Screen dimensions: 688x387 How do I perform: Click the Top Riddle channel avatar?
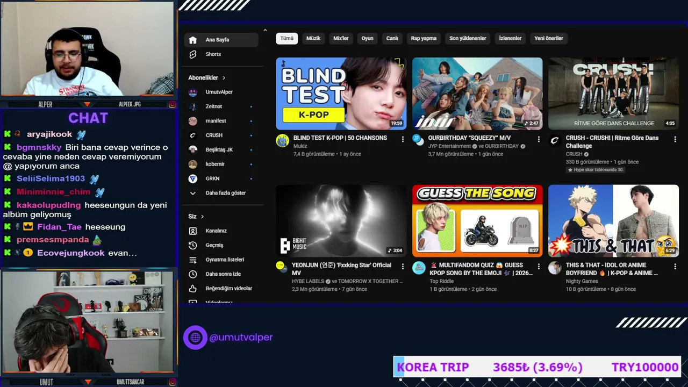419,268
